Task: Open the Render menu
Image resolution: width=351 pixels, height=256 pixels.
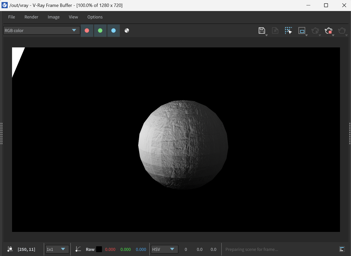Action: (31, 17)
